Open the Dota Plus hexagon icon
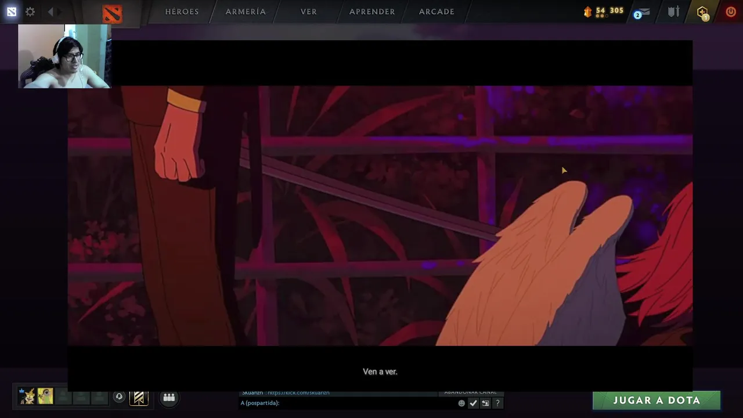This screenshot has width=743, height=418. (x=702, y=12)
